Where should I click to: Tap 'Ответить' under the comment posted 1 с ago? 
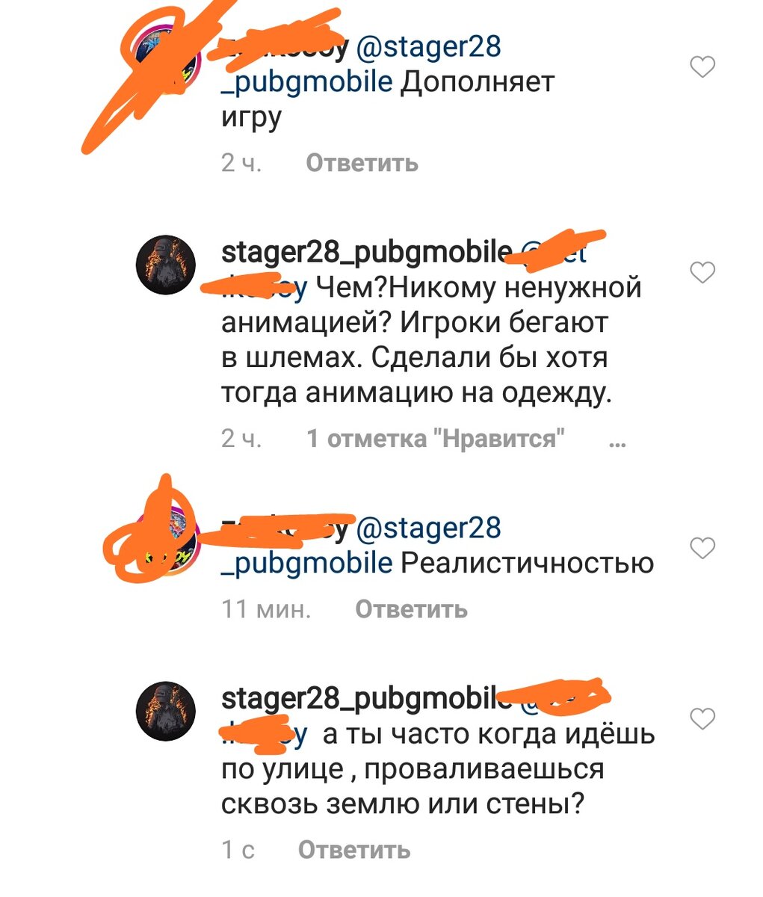[354, 850]
